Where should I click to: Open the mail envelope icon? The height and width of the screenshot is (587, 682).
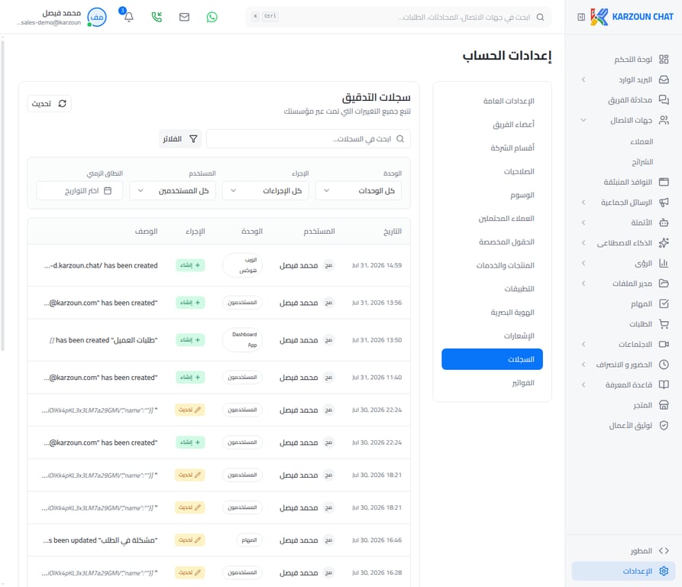tap(184, 17)
